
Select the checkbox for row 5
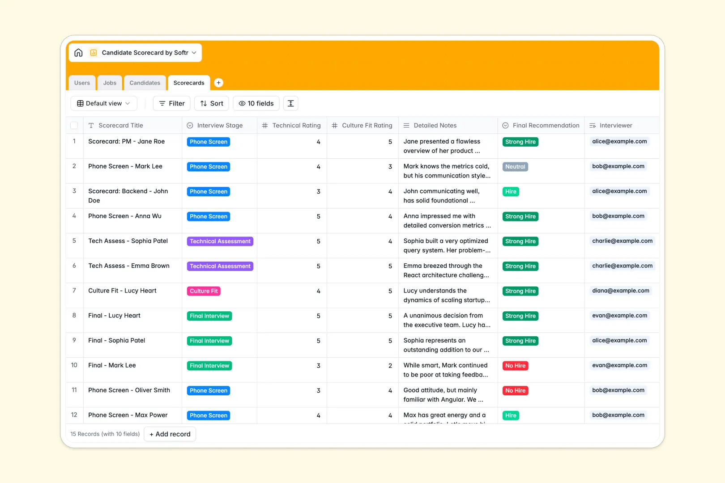click(74, 240)
